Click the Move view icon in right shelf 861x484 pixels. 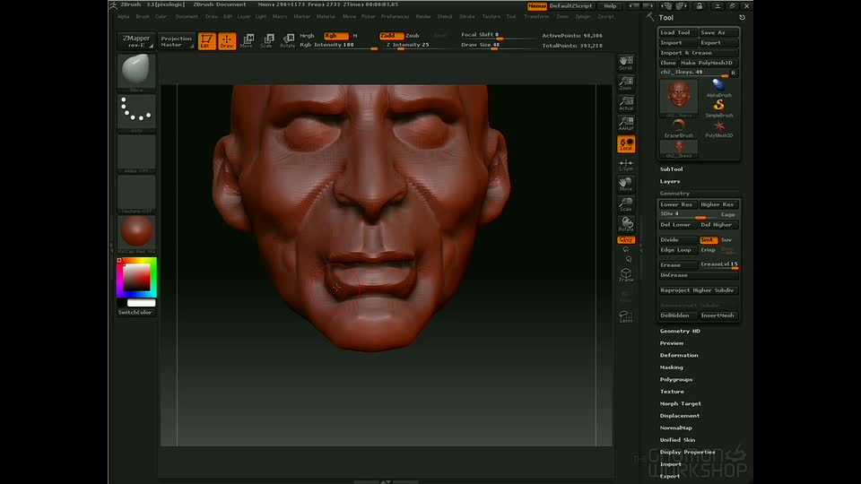click(x=626, y=184)
